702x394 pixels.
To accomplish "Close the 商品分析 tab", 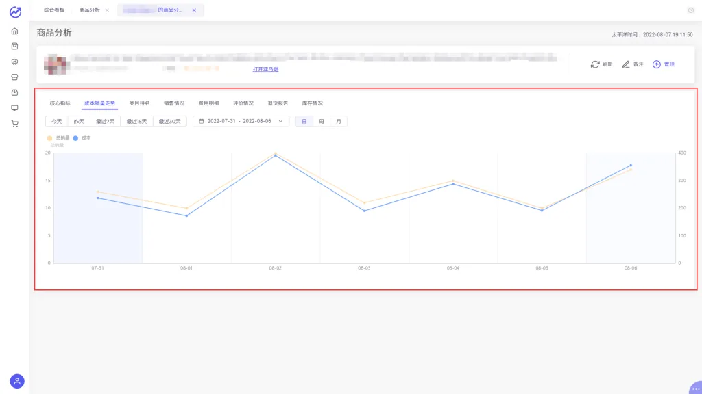I will point(107,10).
